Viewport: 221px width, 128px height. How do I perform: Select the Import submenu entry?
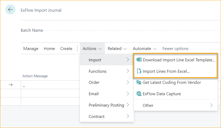[107, 60]
